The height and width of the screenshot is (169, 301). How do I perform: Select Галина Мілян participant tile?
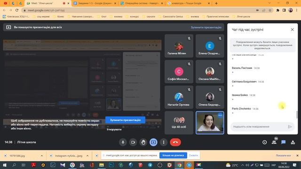coord(179,46)
